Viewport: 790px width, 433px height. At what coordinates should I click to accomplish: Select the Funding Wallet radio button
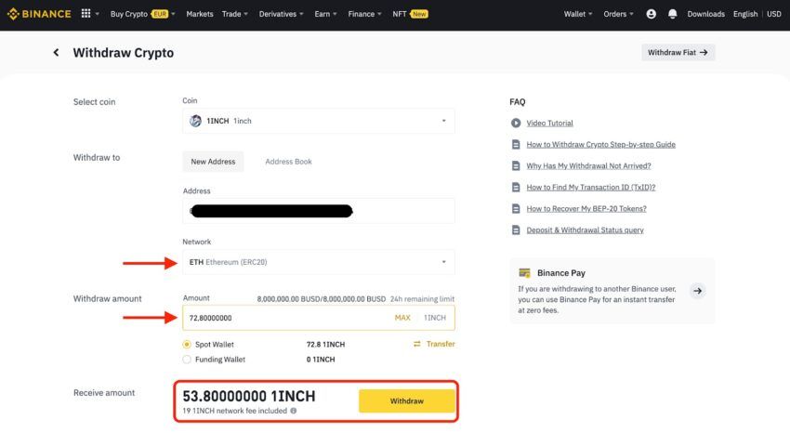187,360
